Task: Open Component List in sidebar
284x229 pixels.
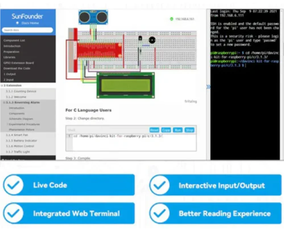Action: [14, 40]
